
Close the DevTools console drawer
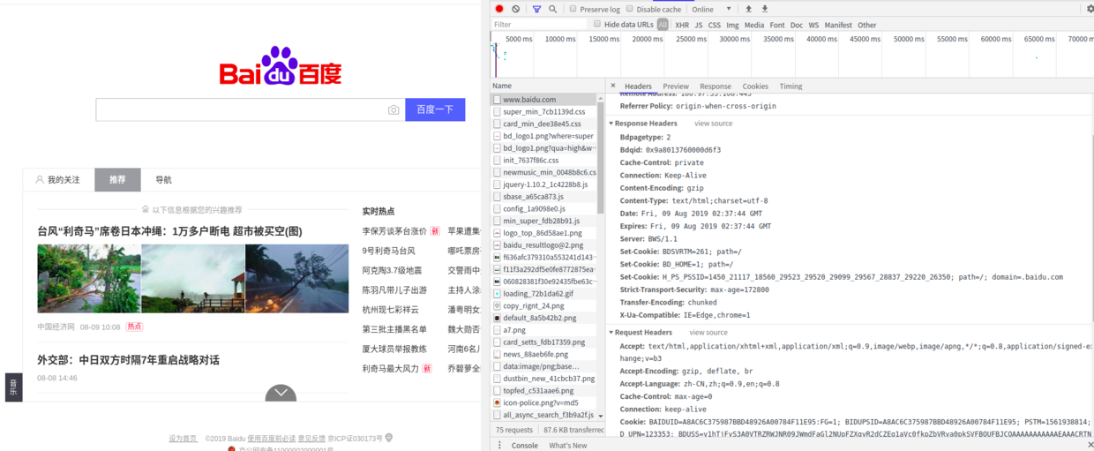1090,445
